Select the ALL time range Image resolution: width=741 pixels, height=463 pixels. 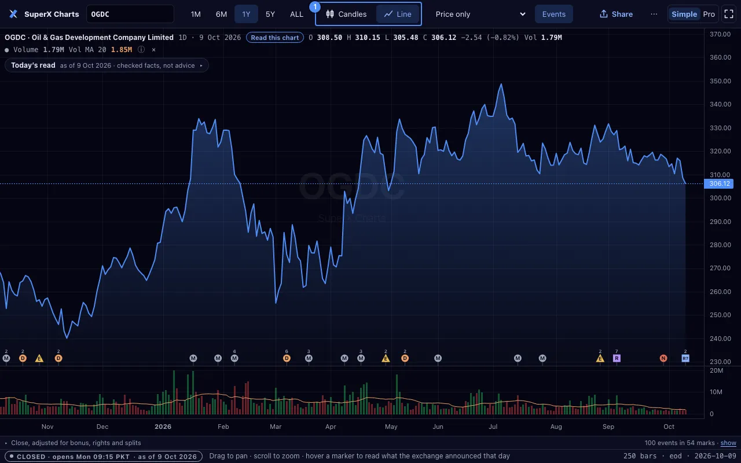tap(296, 14)
